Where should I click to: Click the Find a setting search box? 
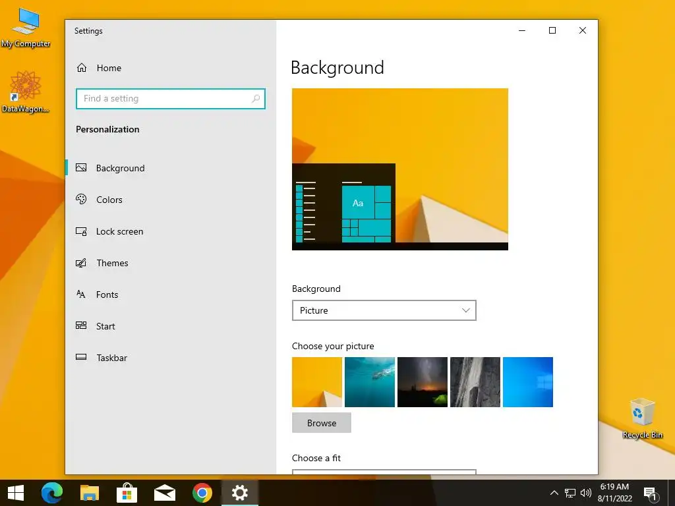[171, 99]
